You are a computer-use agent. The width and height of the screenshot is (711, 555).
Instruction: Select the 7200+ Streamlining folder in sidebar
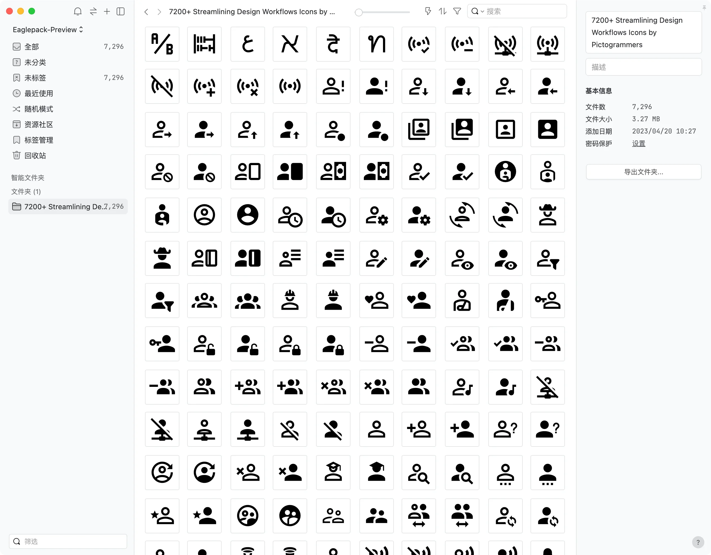68,206
